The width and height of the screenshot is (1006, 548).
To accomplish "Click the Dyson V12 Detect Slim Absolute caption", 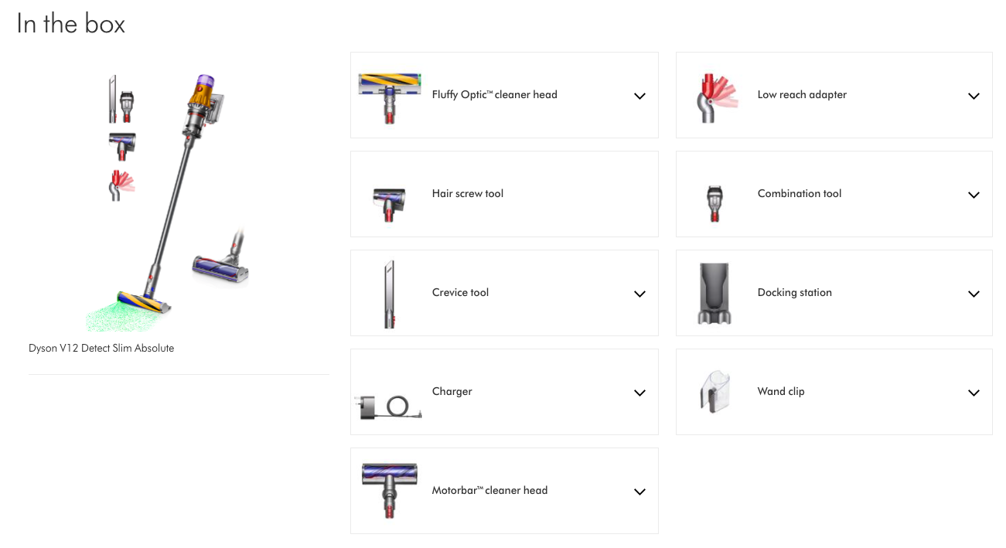I will tap(101, 349).
